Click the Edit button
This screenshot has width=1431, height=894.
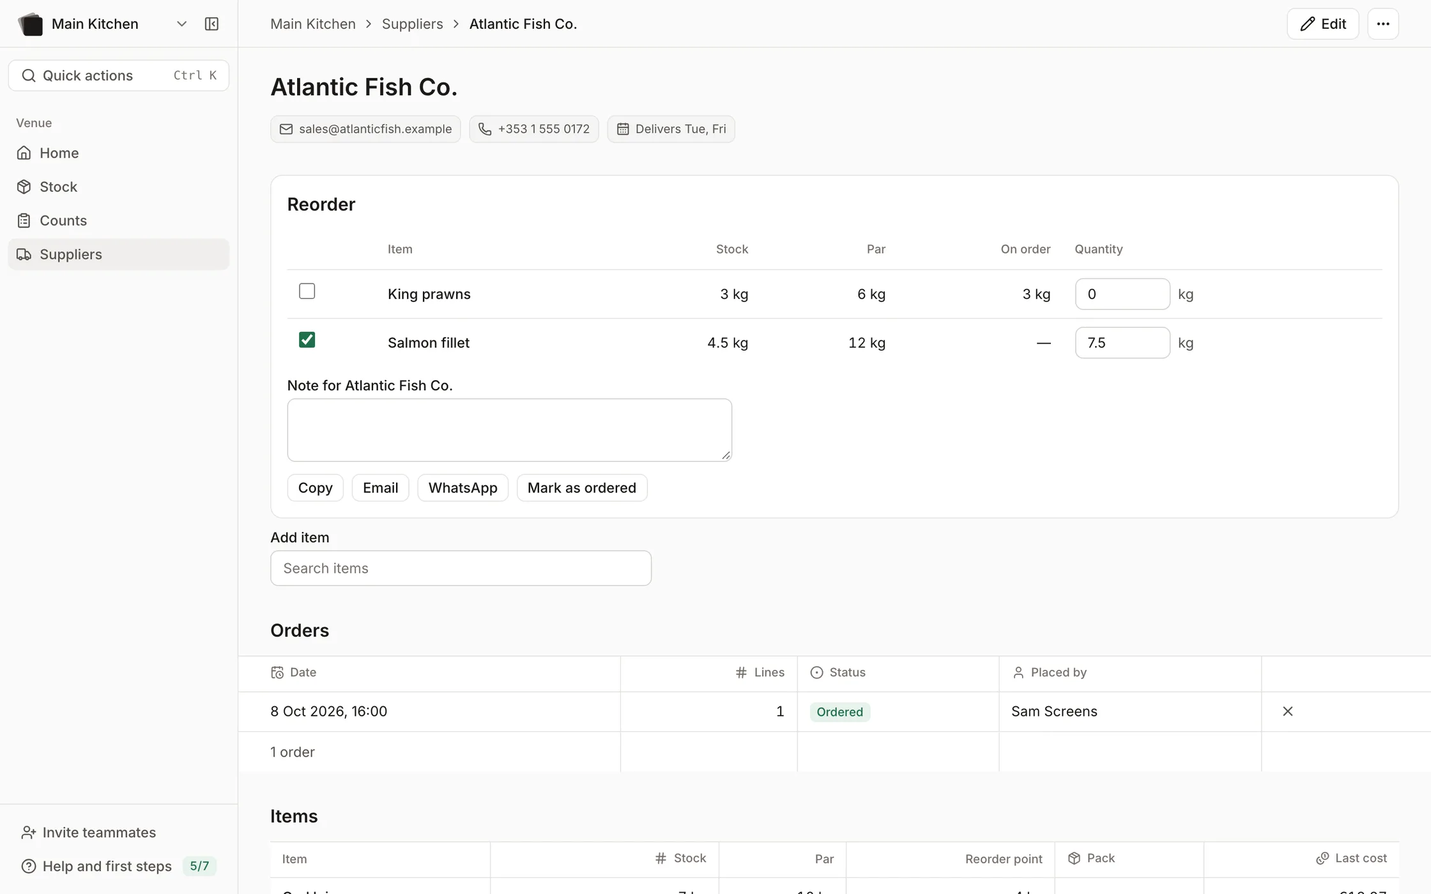click(x=1322, y=24)
